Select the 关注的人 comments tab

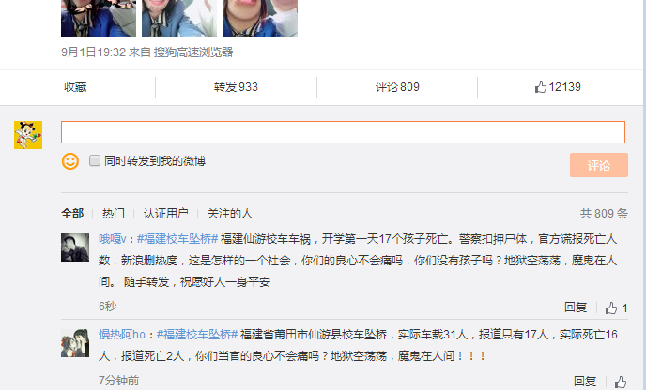pyautogui.click(x=229, y=214)
